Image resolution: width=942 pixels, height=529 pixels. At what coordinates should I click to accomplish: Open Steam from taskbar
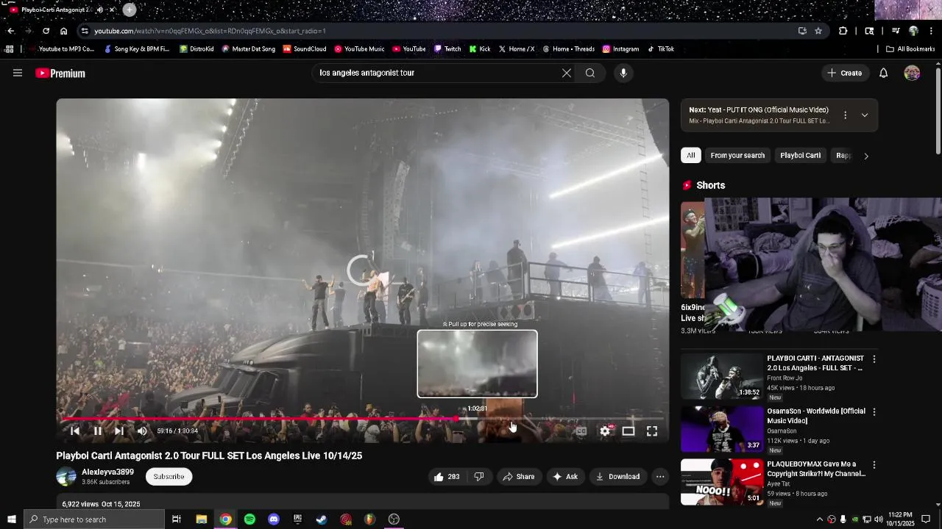(x=322, y=519)
